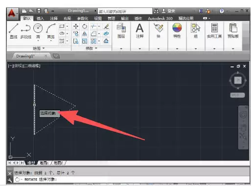Viewport: 251px width, 186px height.
Task: Open the Clipboard (剪贴板) panel
Action: (x=233, y=31)
